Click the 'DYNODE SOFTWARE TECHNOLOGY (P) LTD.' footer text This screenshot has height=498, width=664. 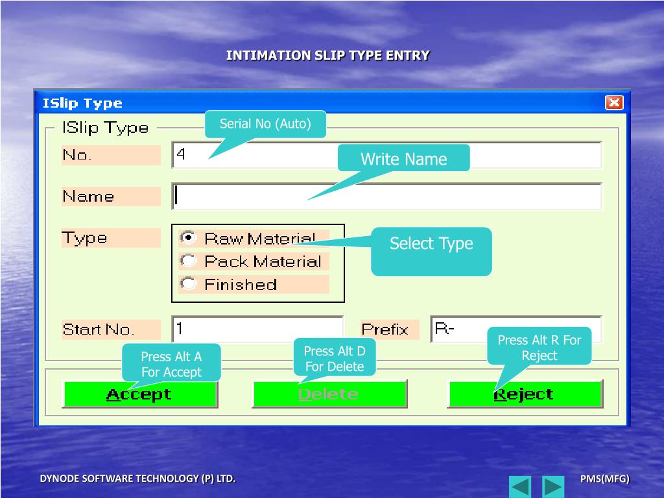point(137,479)
